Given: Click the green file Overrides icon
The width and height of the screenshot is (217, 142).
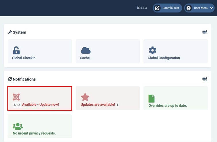Looking at the screenshot, I should click(x=151, y=99).
